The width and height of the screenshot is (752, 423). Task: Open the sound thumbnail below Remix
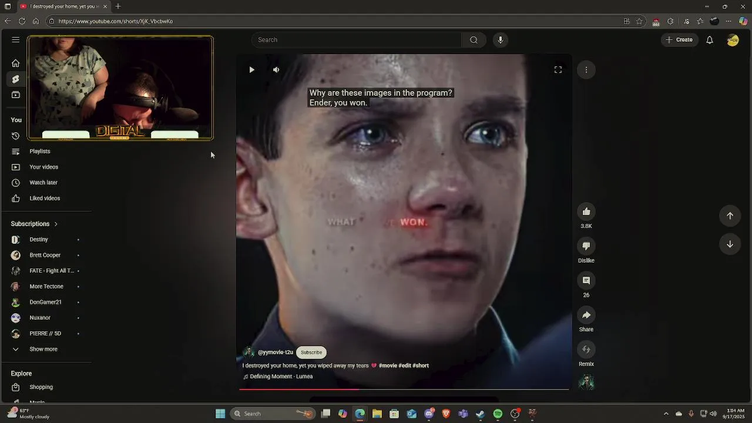tap(586, 382)
